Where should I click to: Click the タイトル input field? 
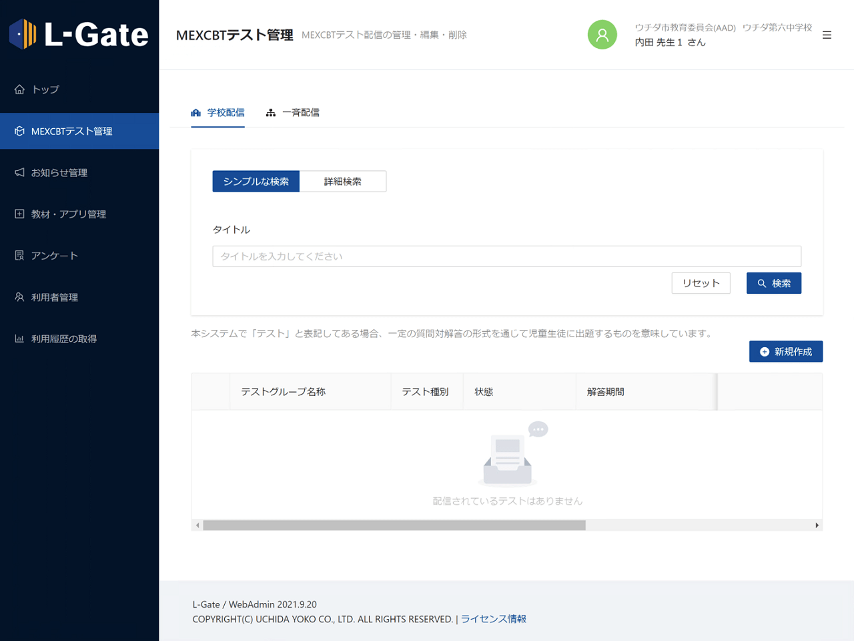point(506,256)
